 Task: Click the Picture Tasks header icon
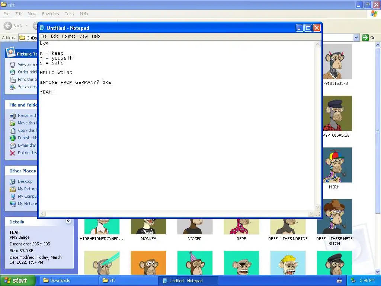click(x=10, y=52)
